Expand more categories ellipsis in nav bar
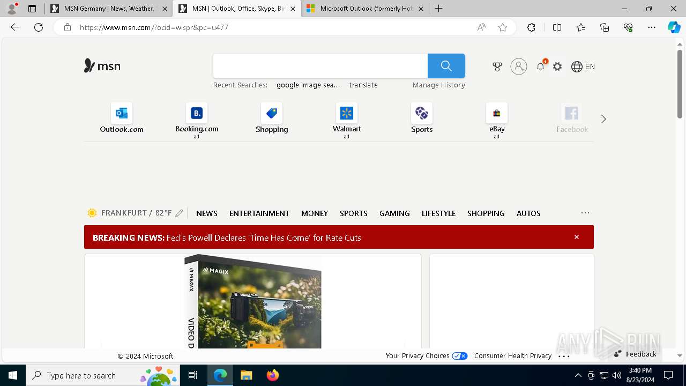 tap(585, 213)
